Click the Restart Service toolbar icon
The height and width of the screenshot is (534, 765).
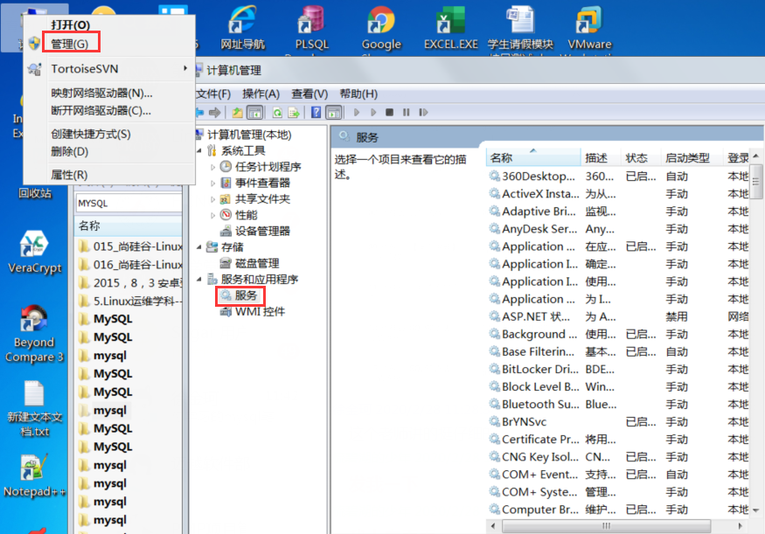click(x=423, y=113)
